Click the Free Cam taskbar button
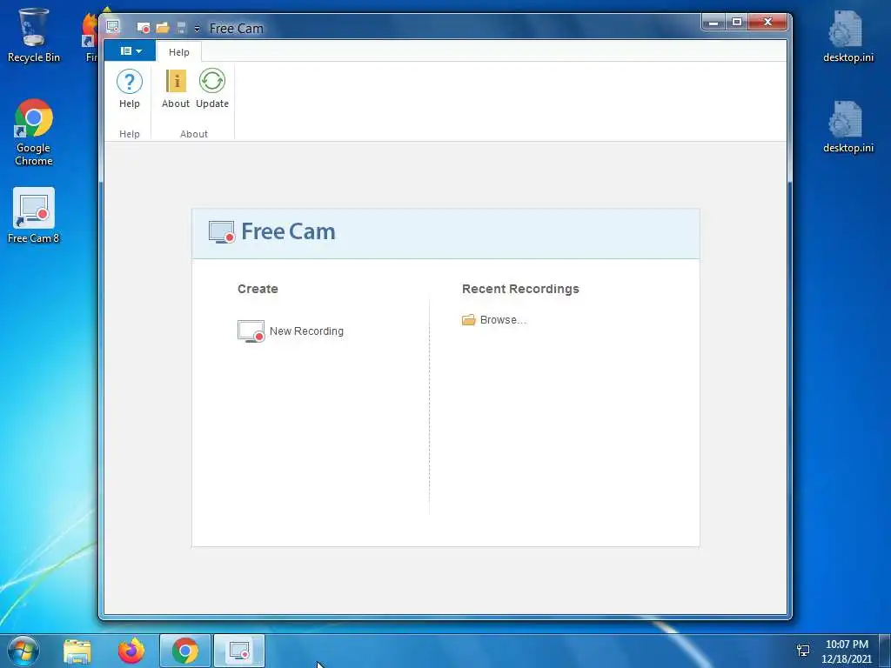This screenshot has height=668, width=891. [239, 651]
